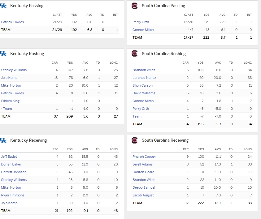Select Pharoh Cooper player link
Image resolution: width=261 pixels, height=219 pixels.
click(x=144, y=157)
